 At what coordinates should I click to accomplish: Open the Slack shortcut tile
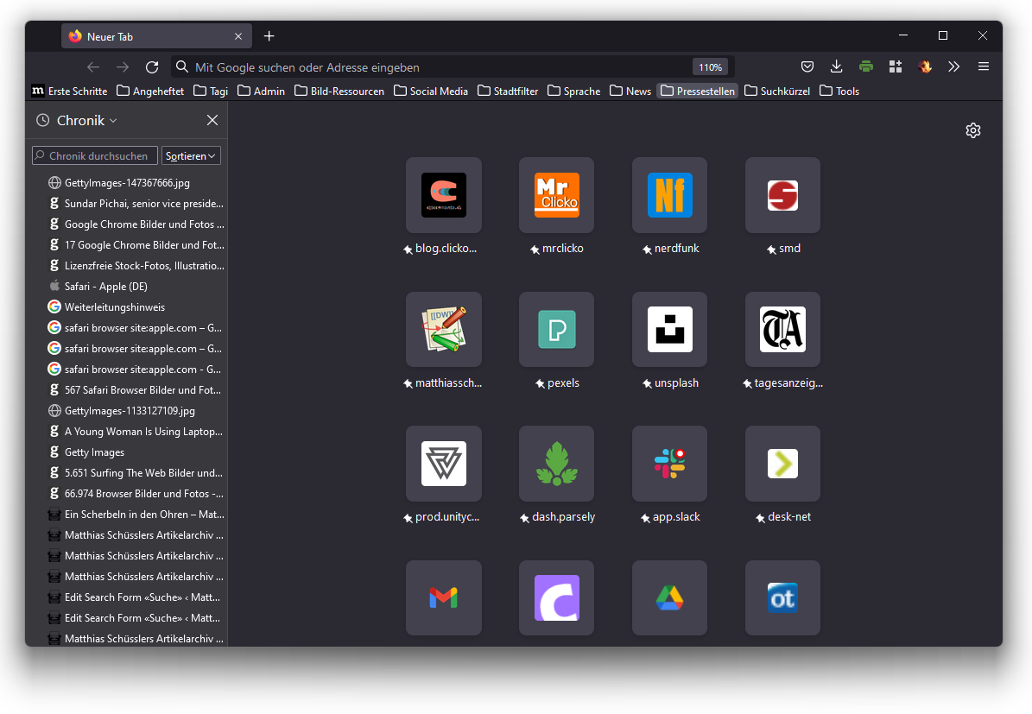click(669, 464)
